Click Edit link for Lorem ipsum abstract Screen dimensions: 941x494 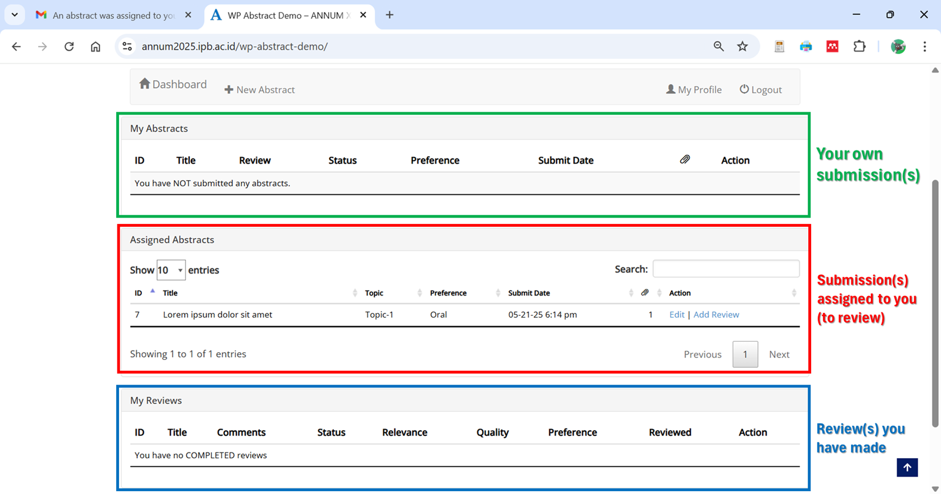pyautogui.click(x=677, y=315)
